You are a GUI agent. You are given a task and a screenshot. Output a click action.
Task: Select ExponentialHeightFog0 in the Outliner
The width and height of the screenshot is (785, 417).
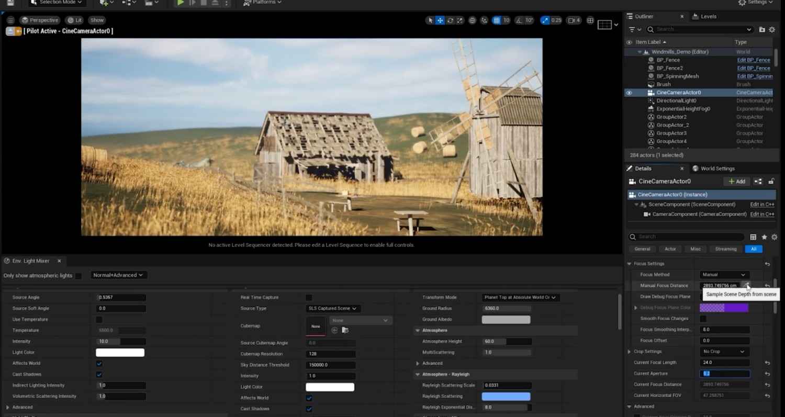point(683,109)
